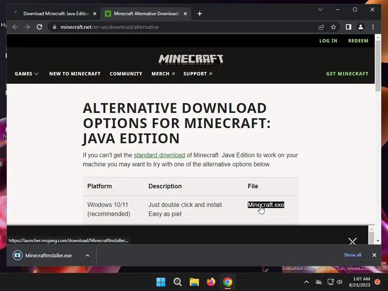Open Windows taskbar Search
Viewport: 388px width, 291px height.
click(177, 282)
